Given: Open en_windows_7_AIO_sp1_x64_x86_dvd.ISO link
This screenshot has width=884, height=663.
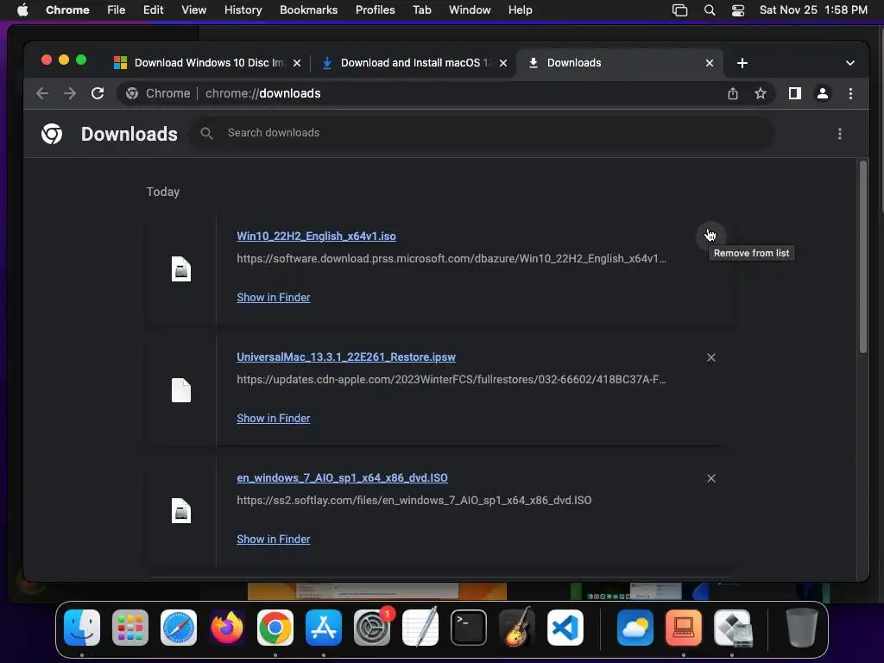Looking at the screenshot, I should 342,477.
